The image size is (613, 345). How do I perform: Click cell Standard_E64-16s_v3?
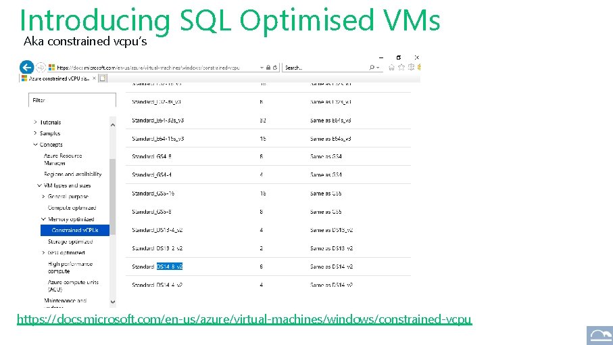click(158, 139)
